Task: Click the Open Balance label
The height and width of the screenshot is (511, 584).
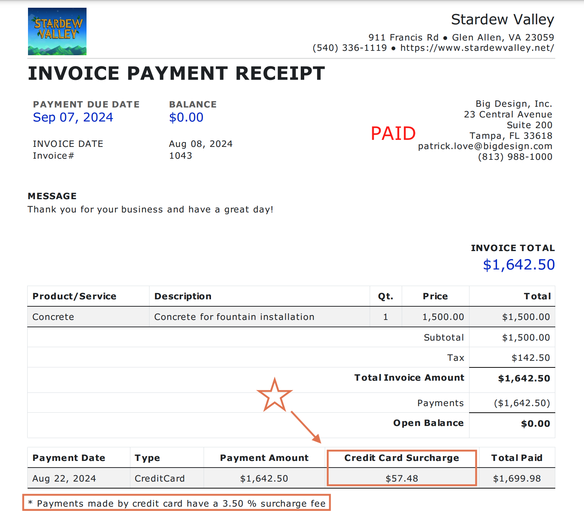Action: click(x=428, y=423)
